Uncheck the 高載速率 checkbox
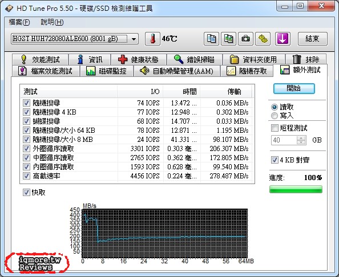 26,176
